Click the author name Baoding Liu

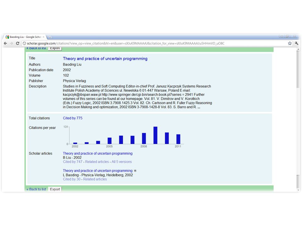click(72, 65)
